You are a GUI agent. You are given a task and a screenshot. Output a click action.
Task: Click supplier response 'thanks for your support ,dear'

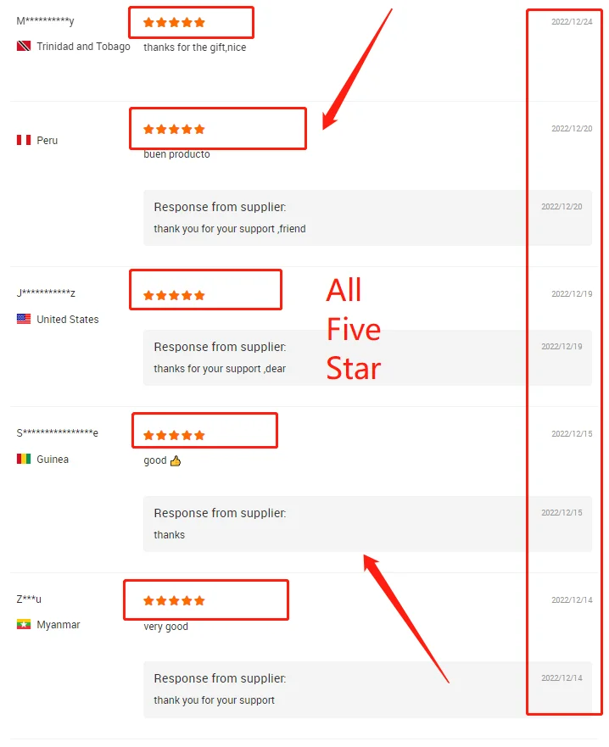pyautogui.click(x=220, y=369)
